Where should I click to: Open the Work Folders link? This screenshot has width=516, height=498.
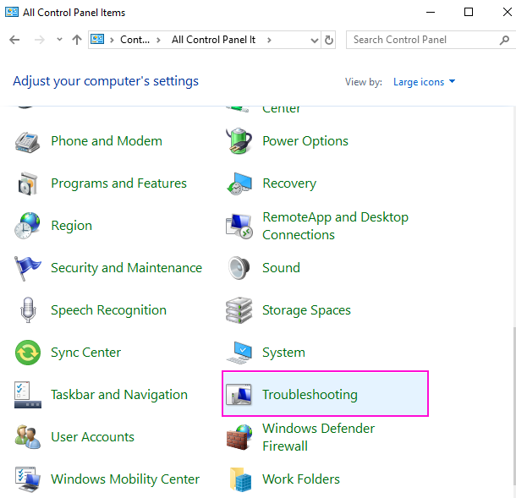tap(301, 479)
